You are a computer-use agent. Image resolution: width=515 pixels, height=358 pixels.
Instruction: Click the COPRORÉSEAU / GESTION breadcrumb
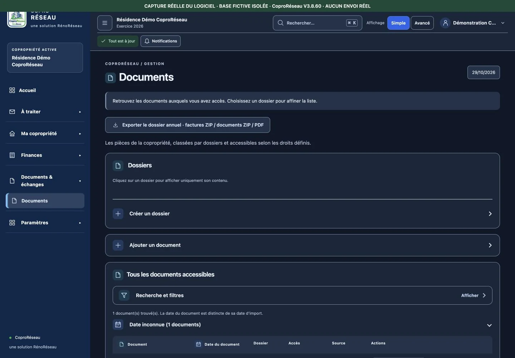click(x=135, y=64)
